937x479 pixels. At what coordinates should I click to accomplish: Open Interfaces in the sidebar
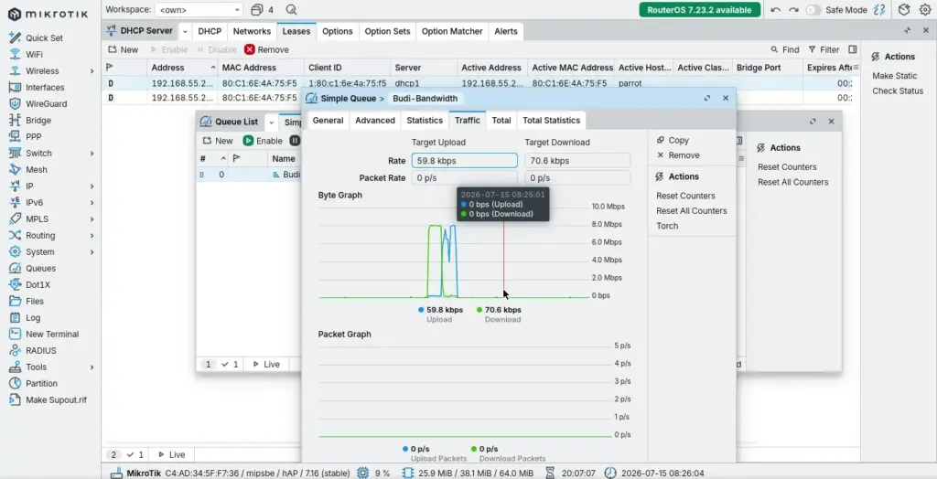[x=45, y=87]
